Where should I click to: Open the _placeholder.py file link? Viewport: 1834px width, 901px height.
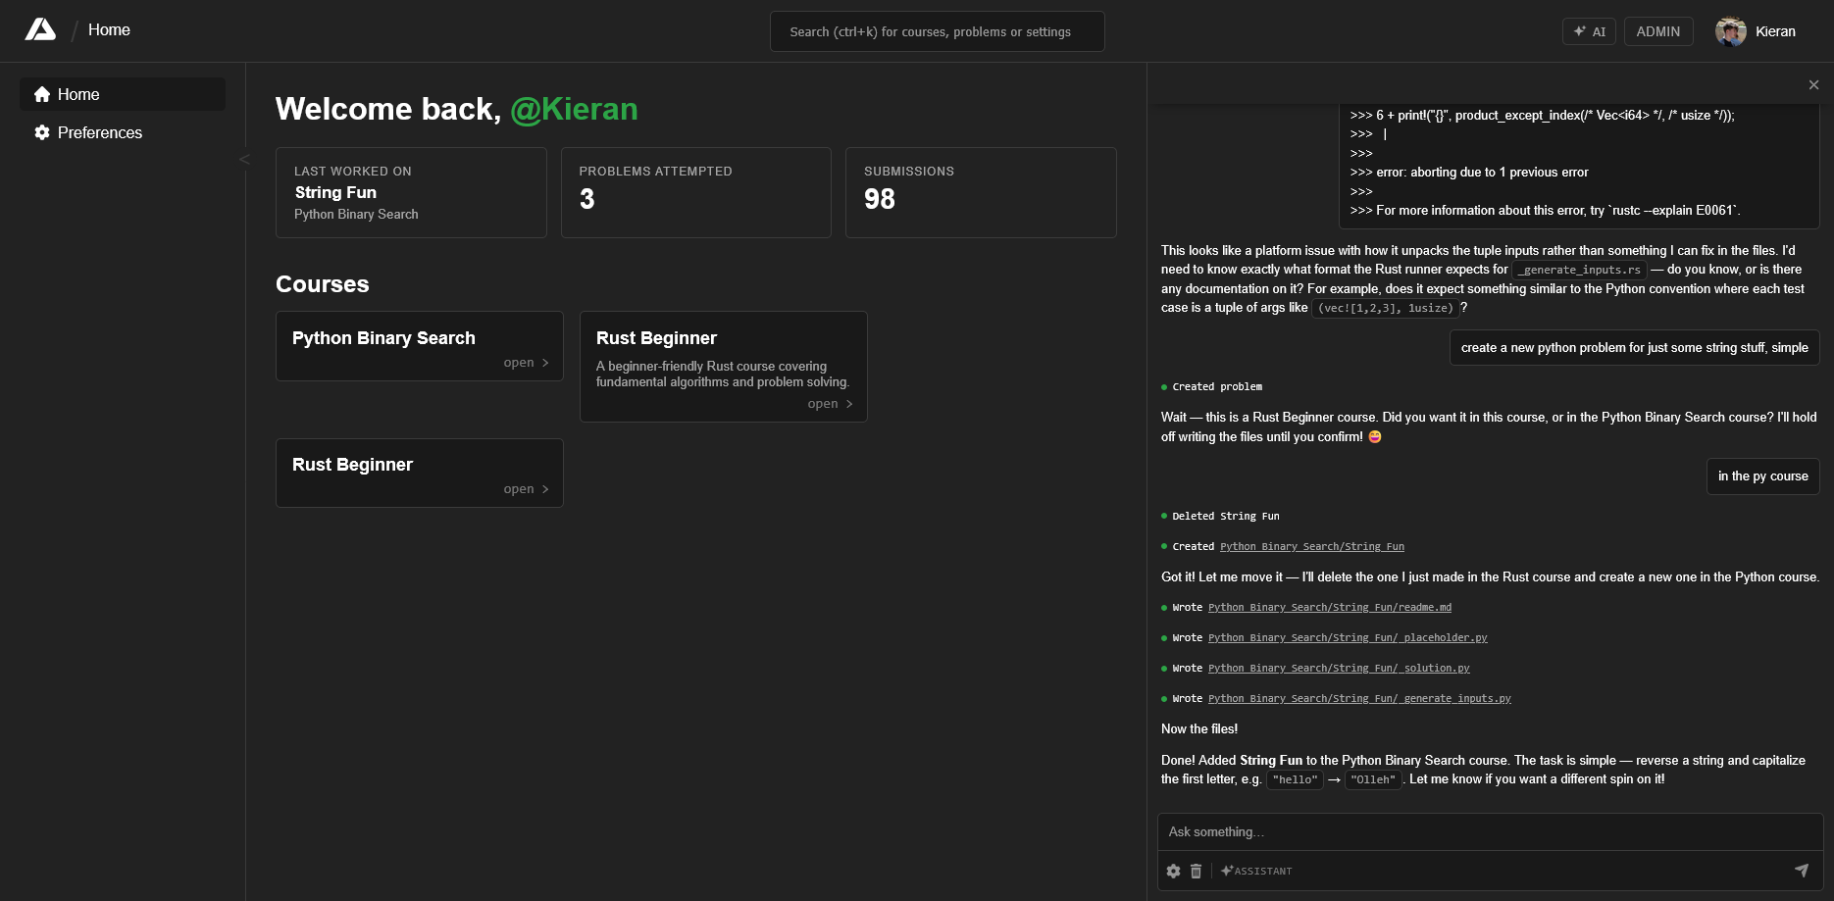(1348, 638)
